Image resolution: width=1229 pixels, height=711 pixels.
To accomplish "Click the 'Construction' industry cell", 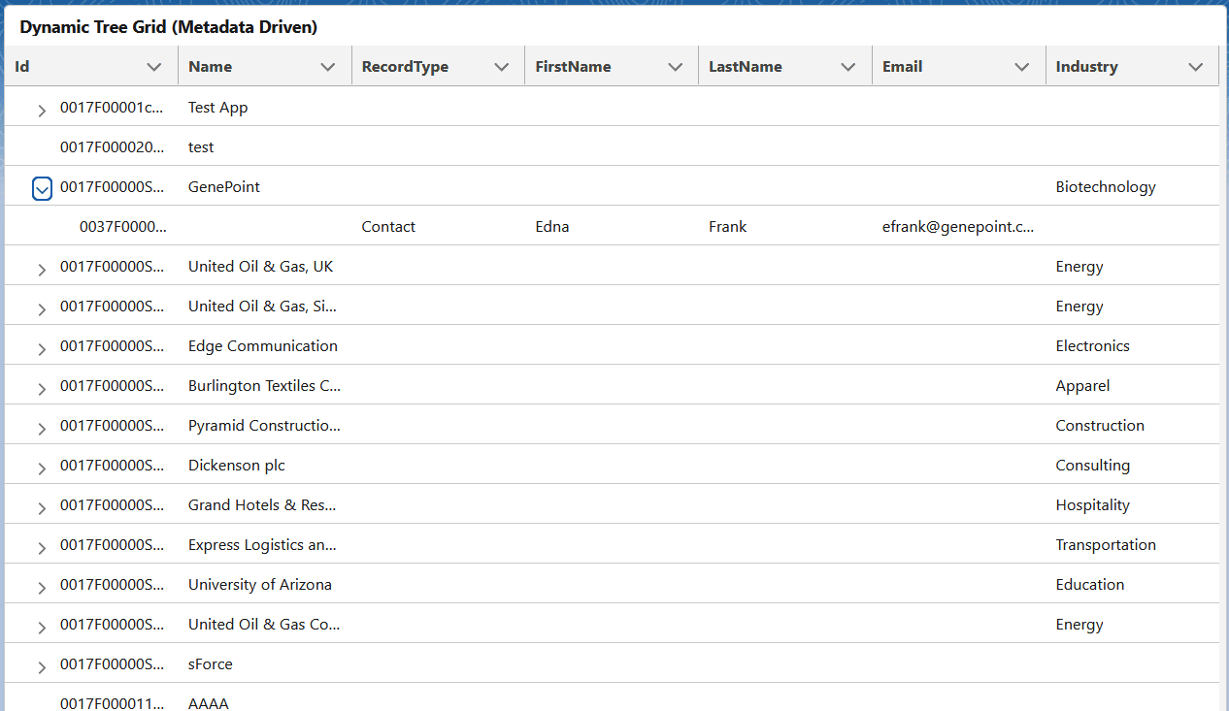I will coord(1100,426).
